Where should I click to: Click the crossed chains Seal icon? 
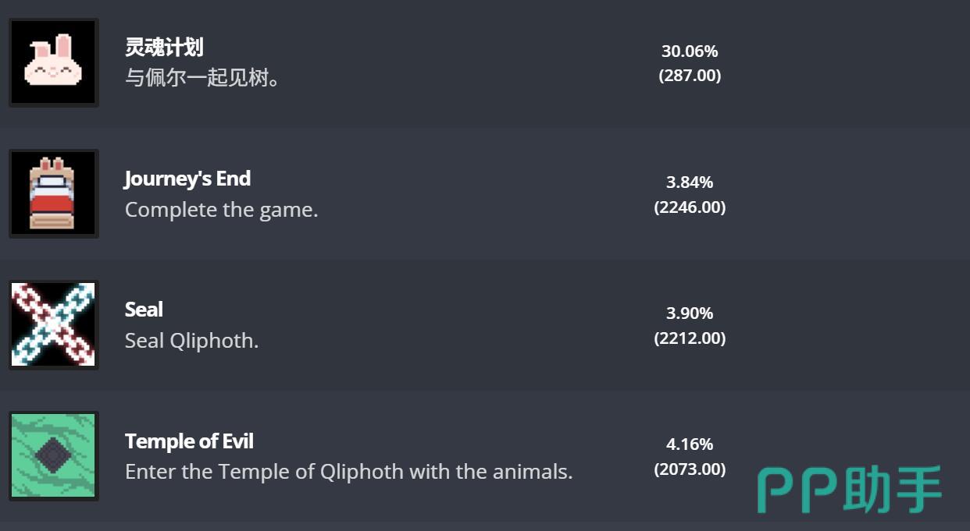point(53,325)
